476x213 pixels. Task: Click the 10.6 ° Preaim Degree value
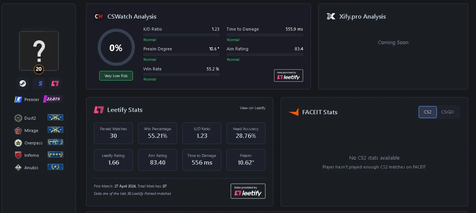pos(214,49)
